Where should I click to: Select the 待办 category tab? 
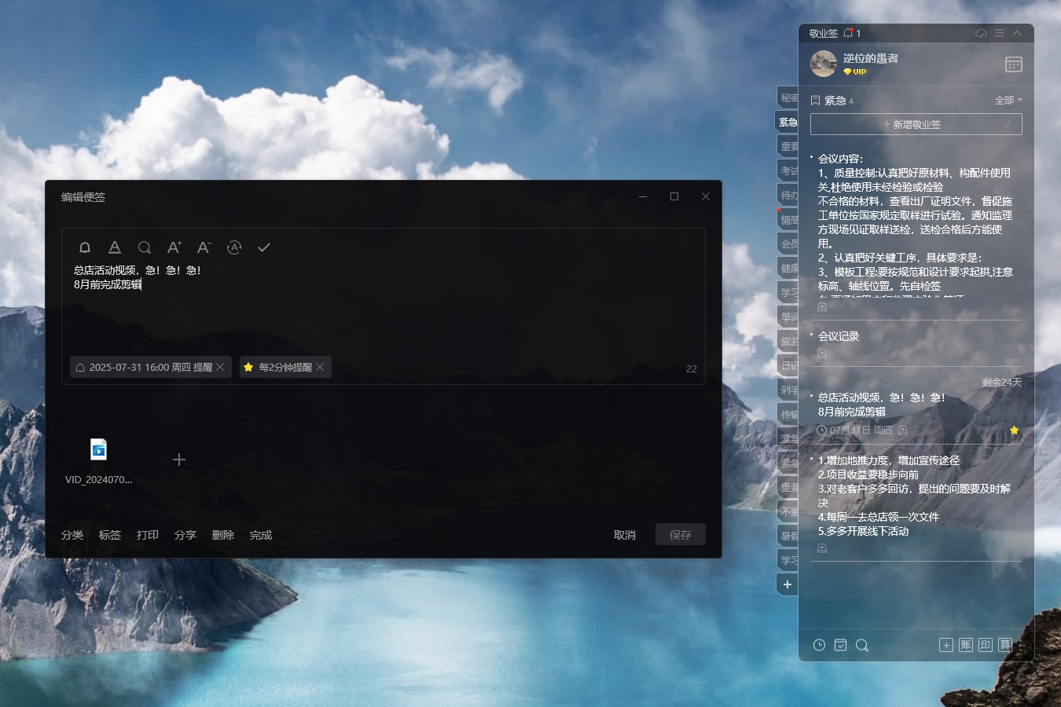click(788, 196)
